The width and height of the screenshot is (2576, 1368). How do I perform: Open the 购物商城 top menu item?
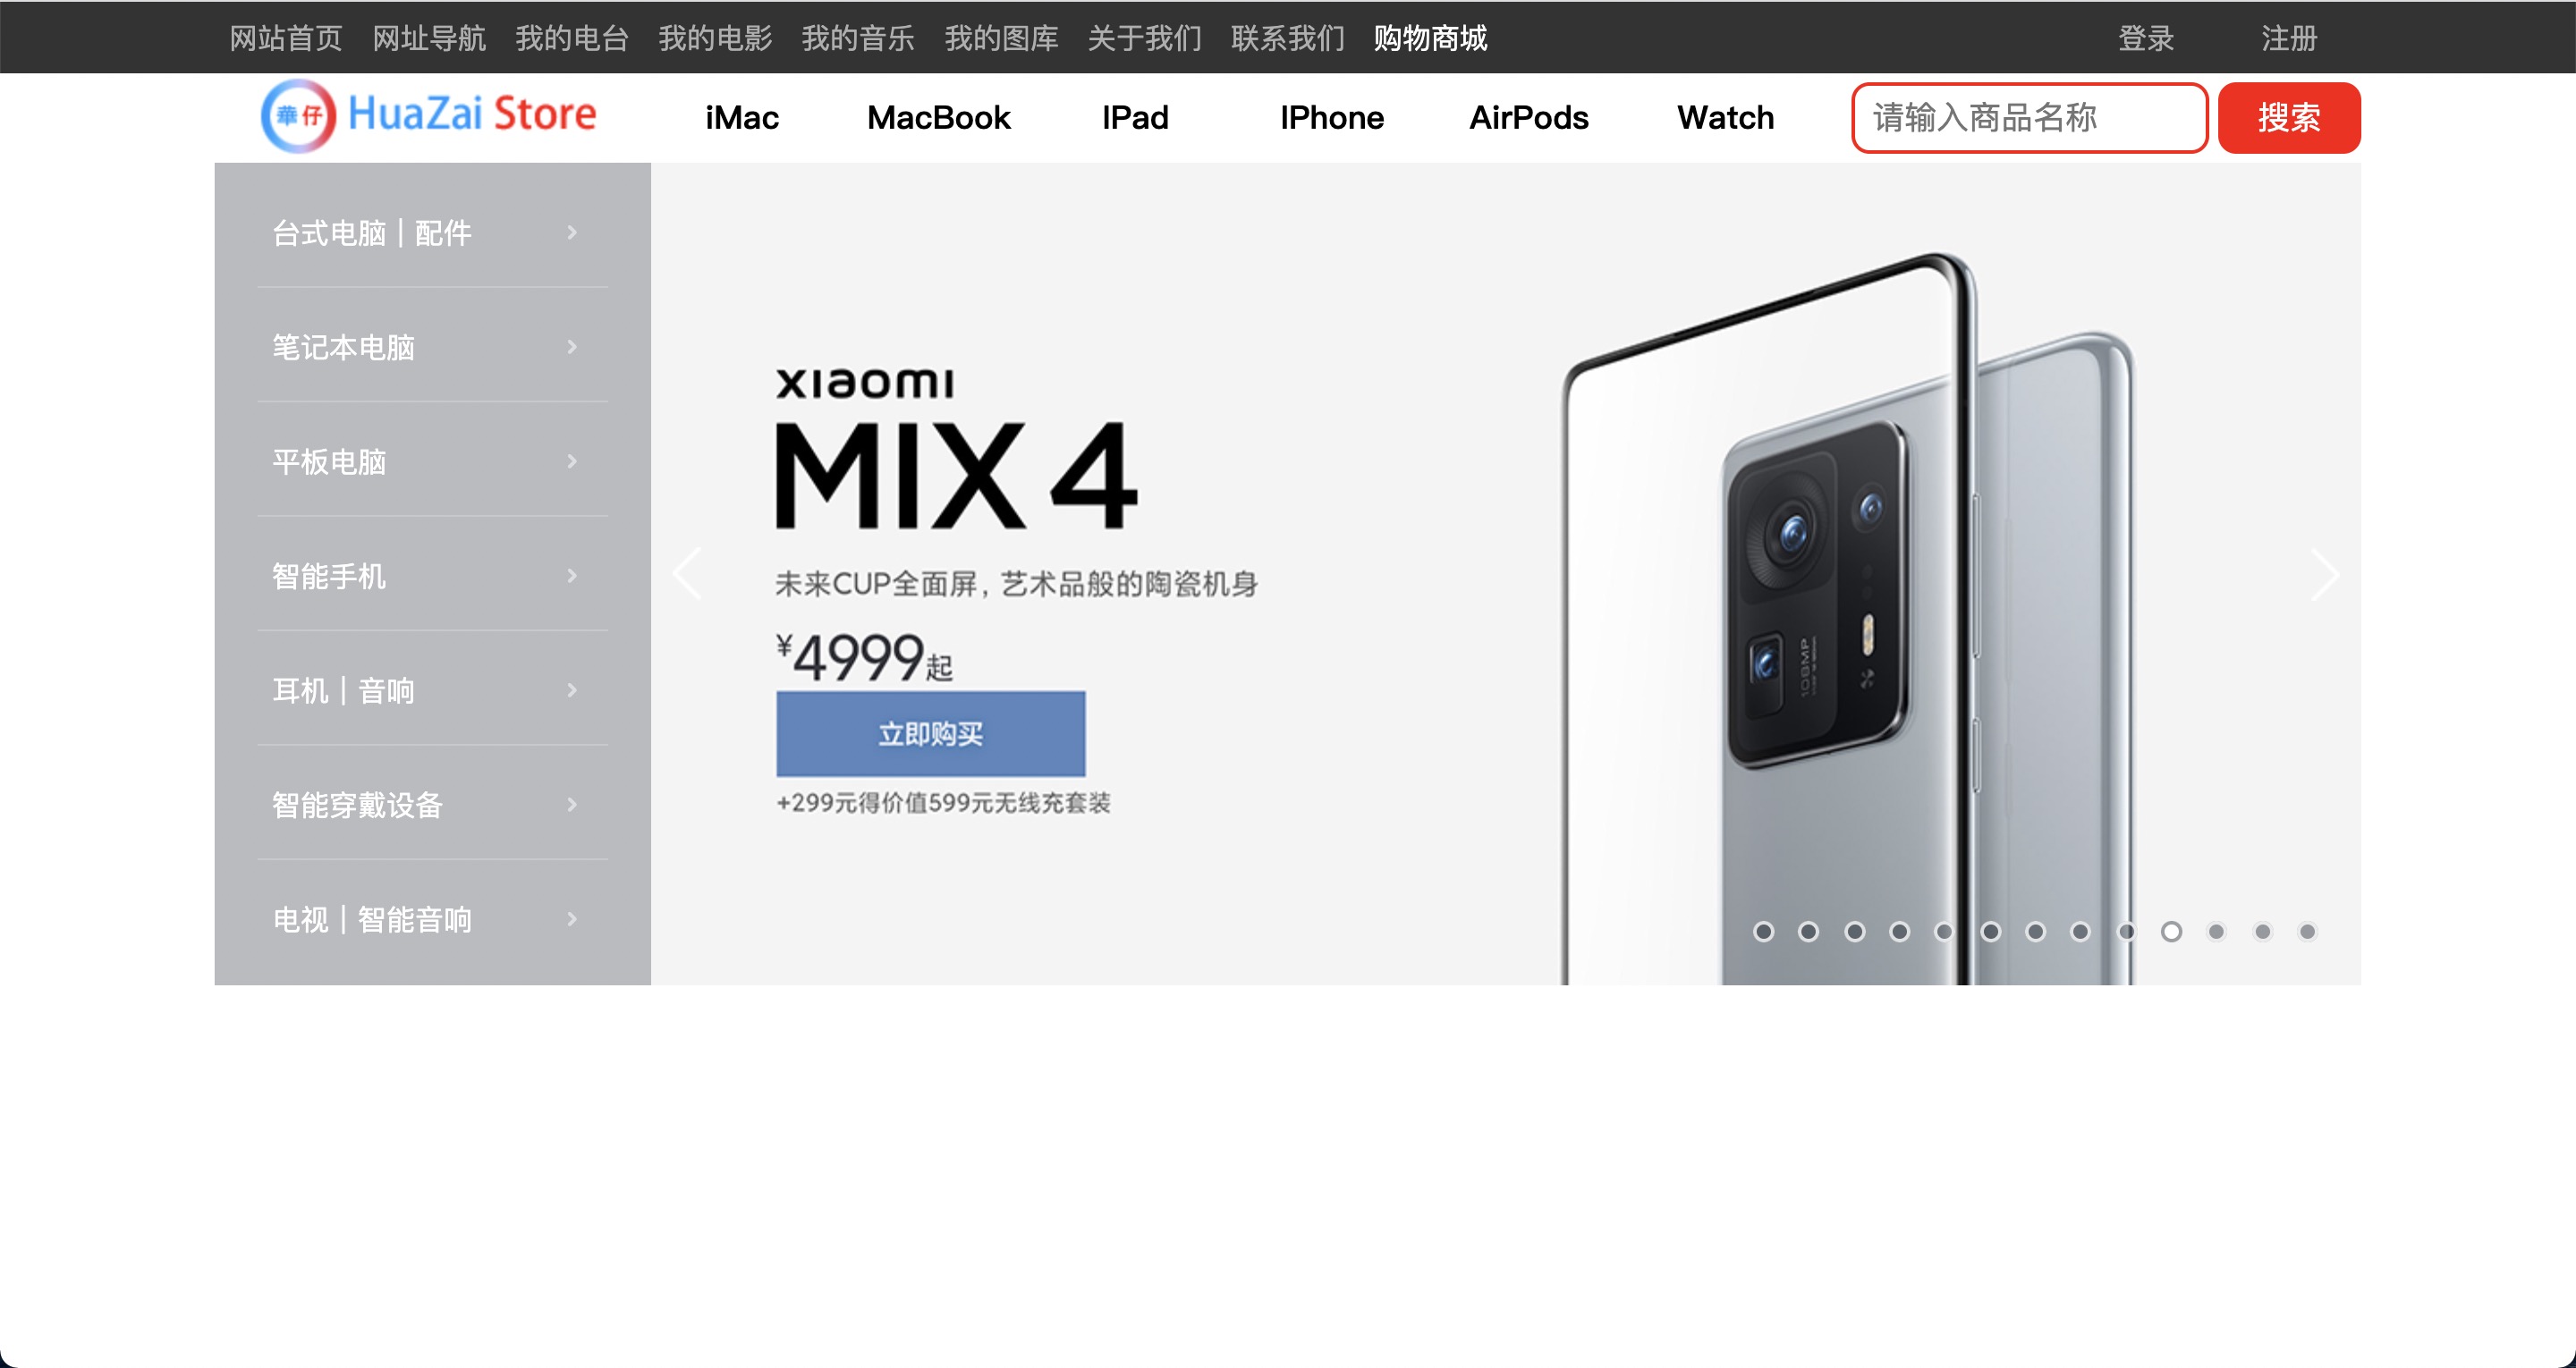(1430, 38)
